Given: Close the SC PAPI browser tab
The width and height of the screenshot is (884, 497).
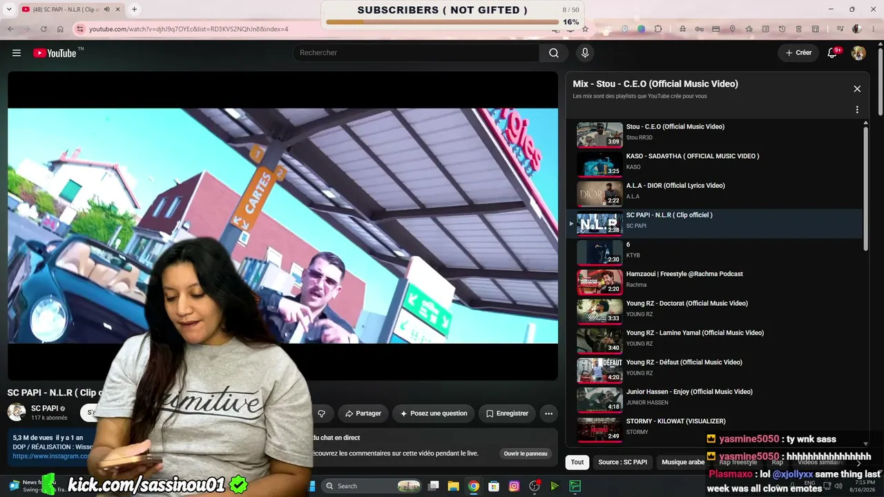Looking at the screenshot, I should tap(118, 10).
